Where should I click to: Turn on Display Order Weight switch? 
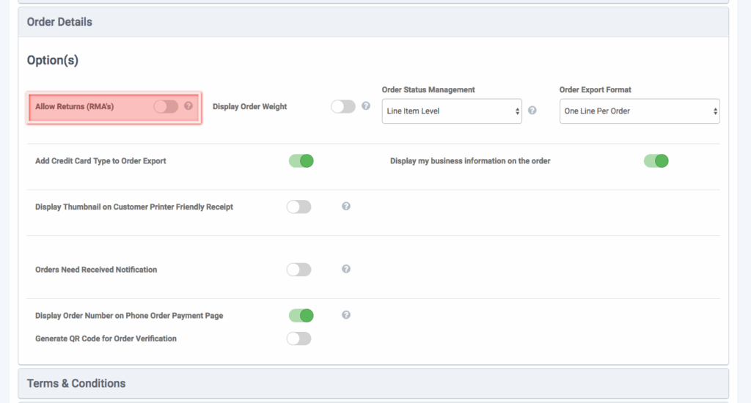coord(342,106)
